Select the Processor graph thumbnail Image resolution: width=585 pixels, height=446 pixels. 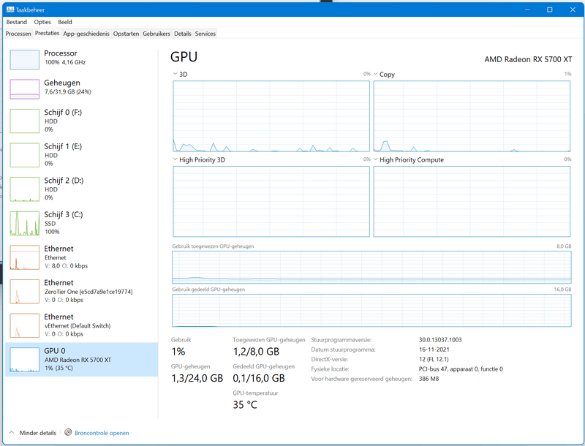point(24,59)
